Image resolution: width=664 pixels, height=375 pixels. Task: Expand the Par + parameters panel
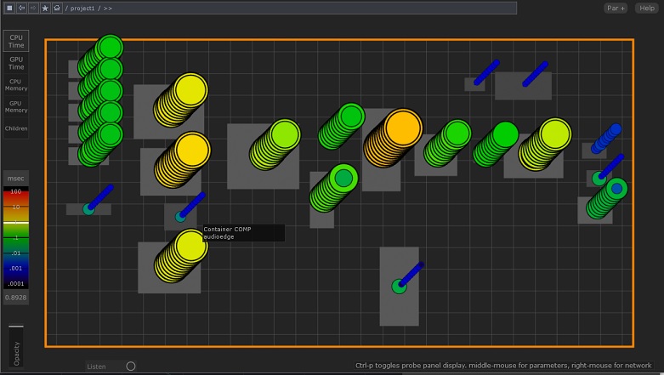click(616, 8)
